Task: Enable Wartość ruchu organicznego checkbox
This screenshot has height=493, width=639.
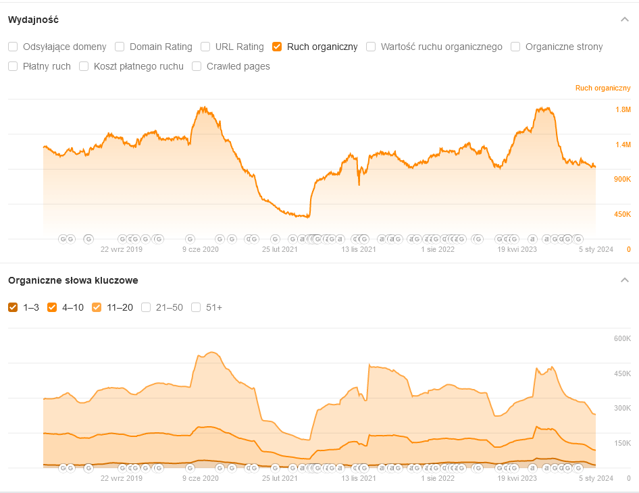Action: pos(371,47)
